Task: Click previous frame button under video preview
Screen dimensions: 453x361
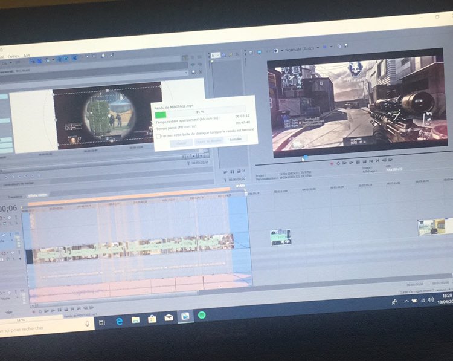Action: tap(384, 160)
